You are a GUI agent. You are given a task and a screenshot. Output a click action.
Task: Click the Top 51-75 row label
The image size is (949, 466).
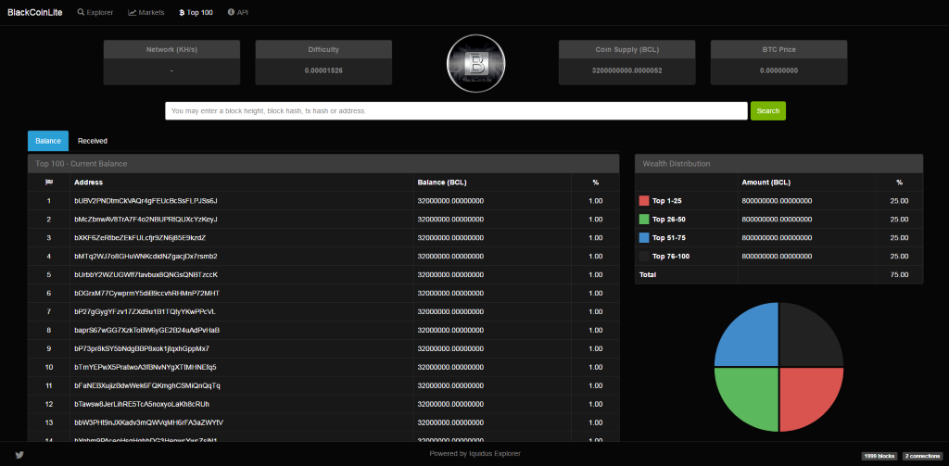click(669, 238)
